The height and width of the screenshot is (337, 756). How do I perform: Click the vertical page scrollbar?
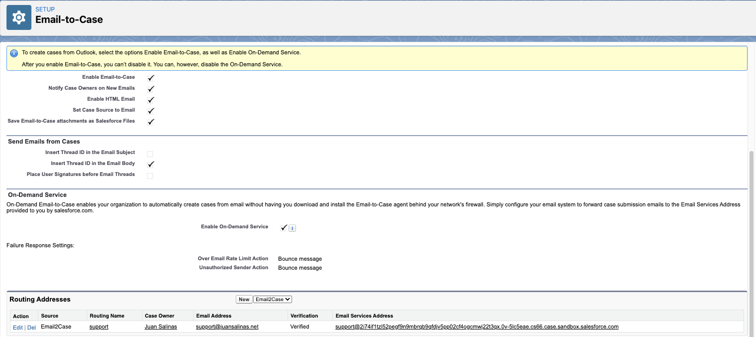752,243
